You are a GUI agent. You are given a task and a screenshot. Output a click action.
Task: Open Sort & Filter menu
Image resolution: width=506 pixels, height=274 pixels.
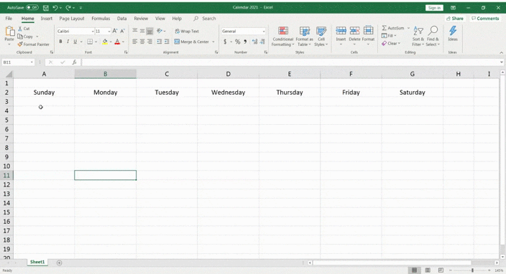point(418,36)
